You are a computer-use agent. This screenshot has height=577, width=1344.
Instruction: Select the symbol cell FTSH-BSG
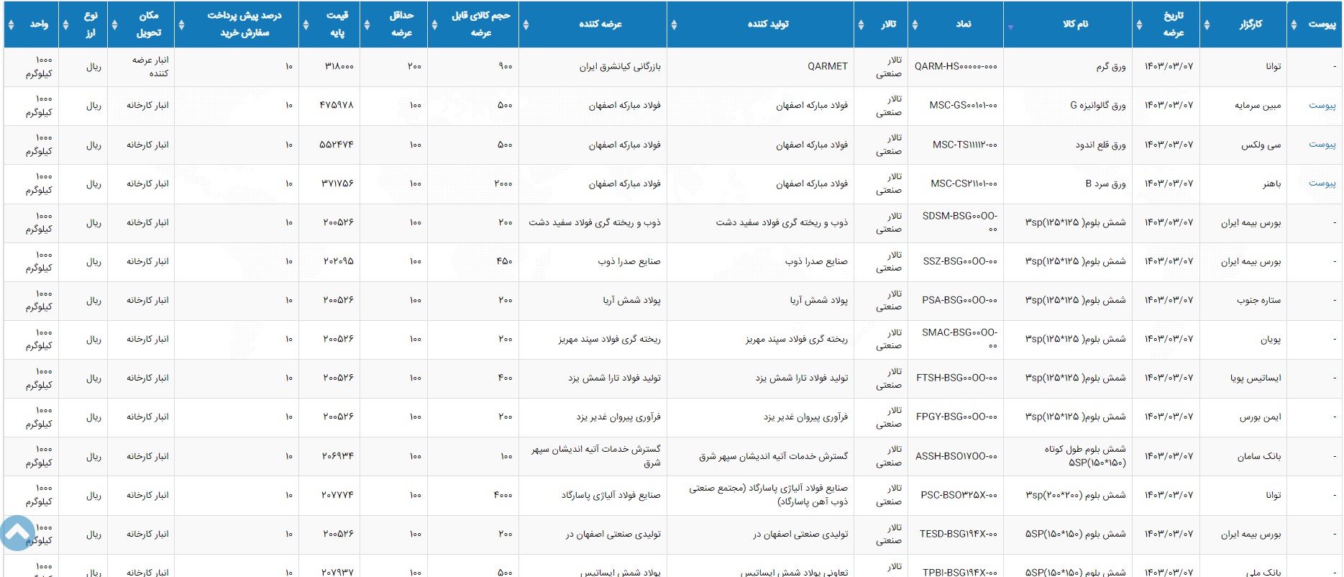click(956, 378)
